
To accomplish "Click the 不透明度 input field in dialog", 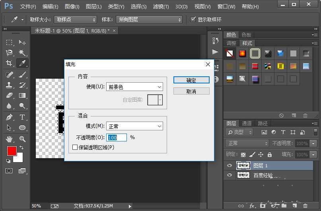I will [x=117, y=137].
